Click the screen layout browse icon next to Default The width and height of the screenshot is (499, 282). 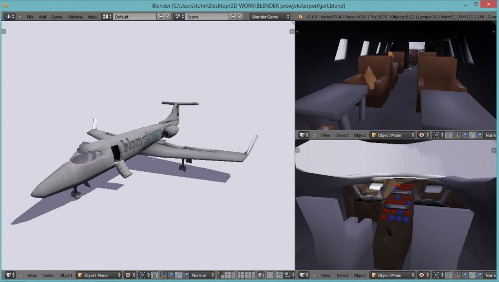click(106, 16)
